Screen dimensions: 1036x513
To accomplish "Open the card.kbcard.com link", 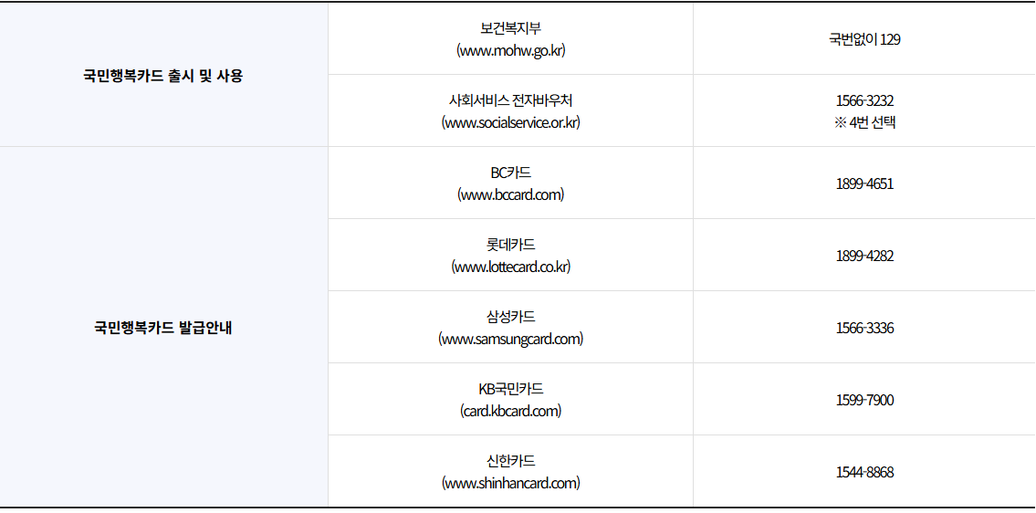I will tap(510, 411).
